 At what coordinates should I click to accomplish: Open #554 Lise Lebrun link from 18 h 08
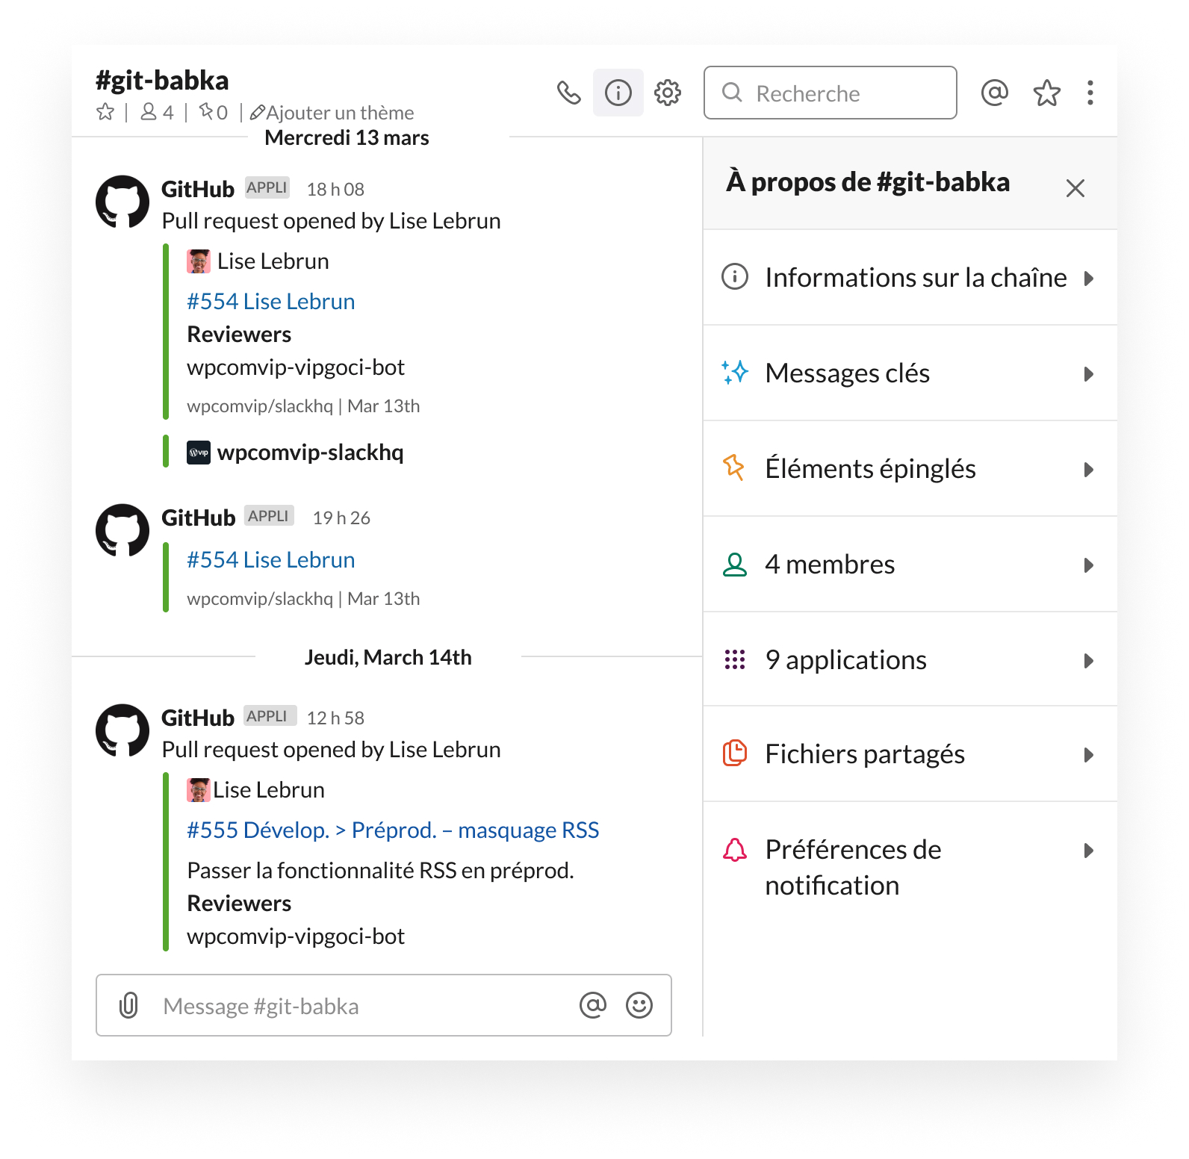[x=271, y=302]
